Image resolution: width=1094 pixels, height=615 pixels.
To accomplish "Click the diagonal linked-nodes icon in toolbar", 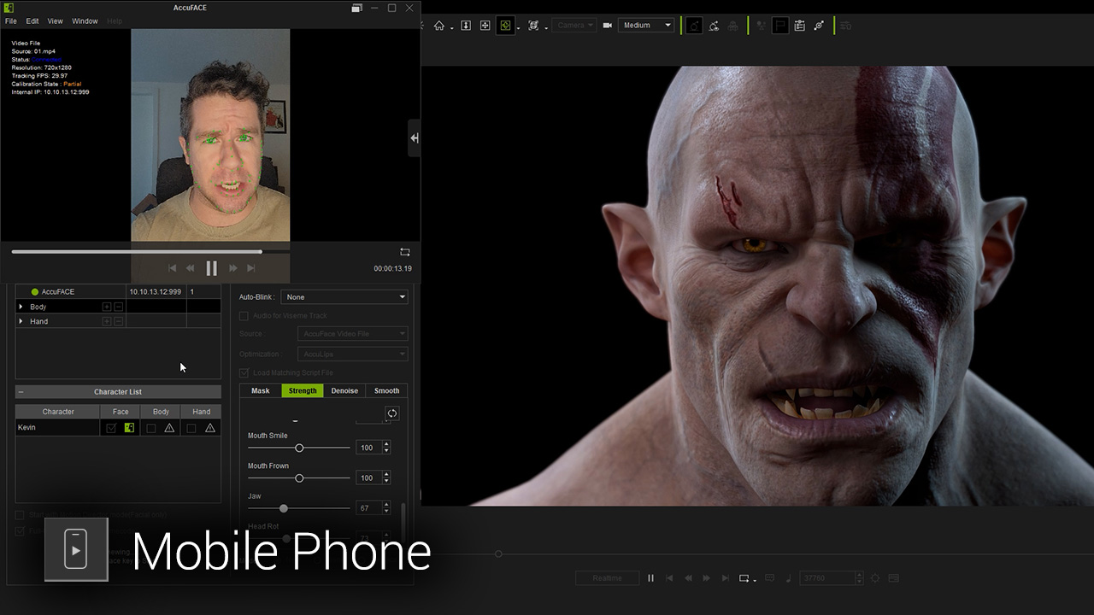I will 819,26.
